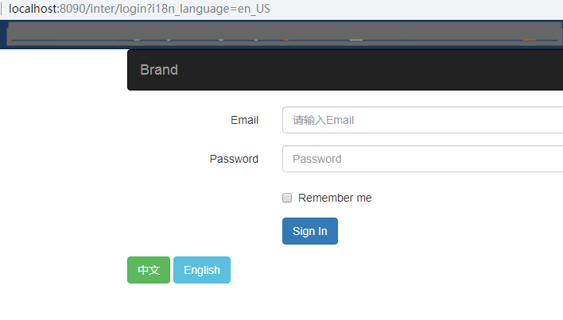This screenshot has width=563, height=320.
Task: Focus the Email input field
Action: tap(421, 120)
